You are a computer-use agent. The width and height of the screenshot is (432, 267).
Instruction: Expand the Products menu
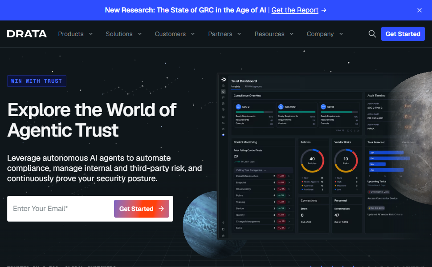pos(75,34)
